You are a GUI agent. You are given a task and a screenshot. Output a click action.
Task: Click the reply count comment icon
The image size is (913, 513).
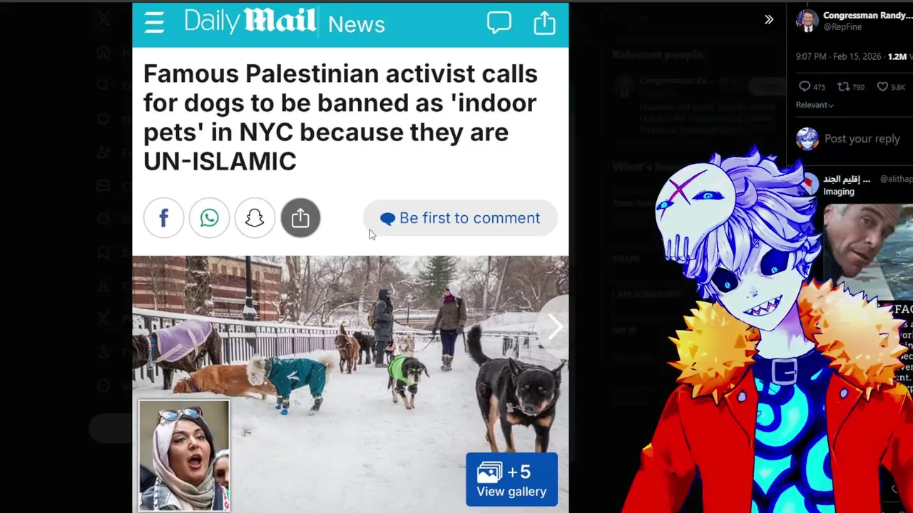click(x=805, y=87)
